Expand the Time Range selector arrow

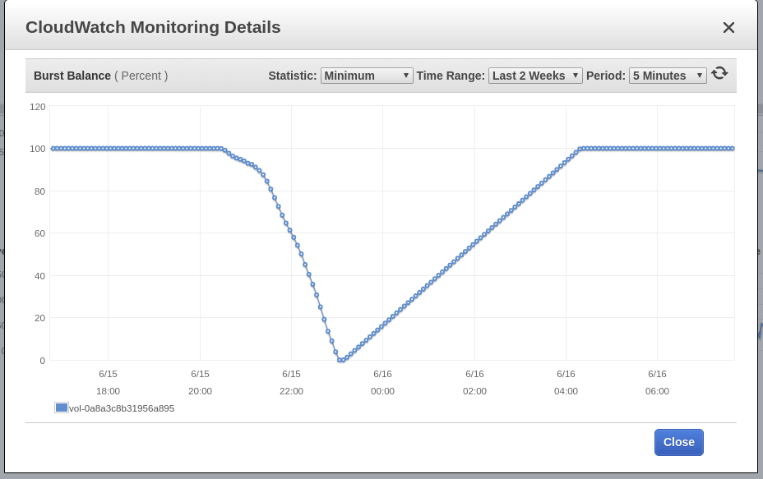coord(574,75)
